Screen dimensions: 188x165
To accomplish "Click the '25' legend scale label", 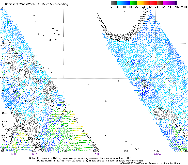I will (x=144, y=7).
